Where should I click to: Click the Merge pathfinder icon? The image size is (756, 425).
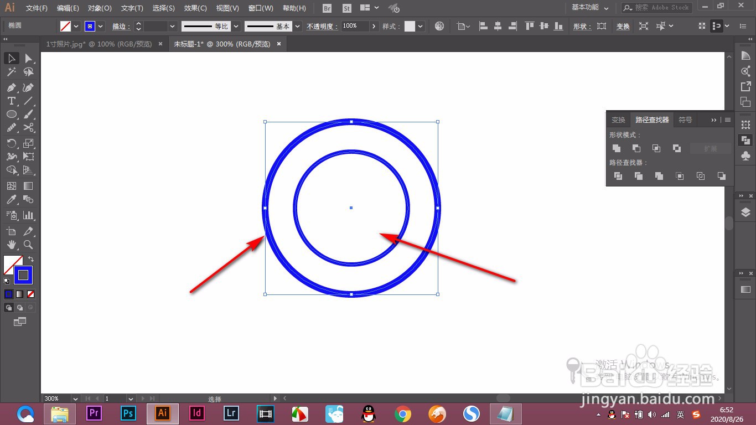pyautogui.click(x=659, y=176)
